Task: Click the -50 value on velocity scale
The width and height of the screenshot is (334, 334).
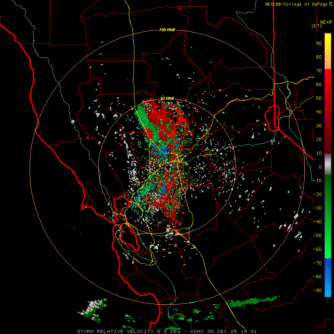Action: [x=317, y=236]
